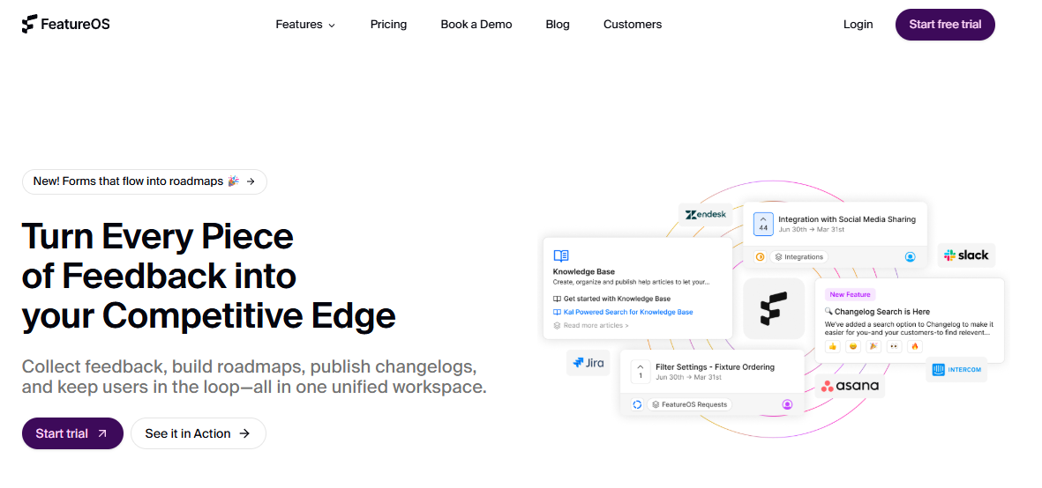This screenshot has height=488, width=1042.
Task: Click the blue progress circle beside FeatureOS Requests
Action: tap(637, 404)
